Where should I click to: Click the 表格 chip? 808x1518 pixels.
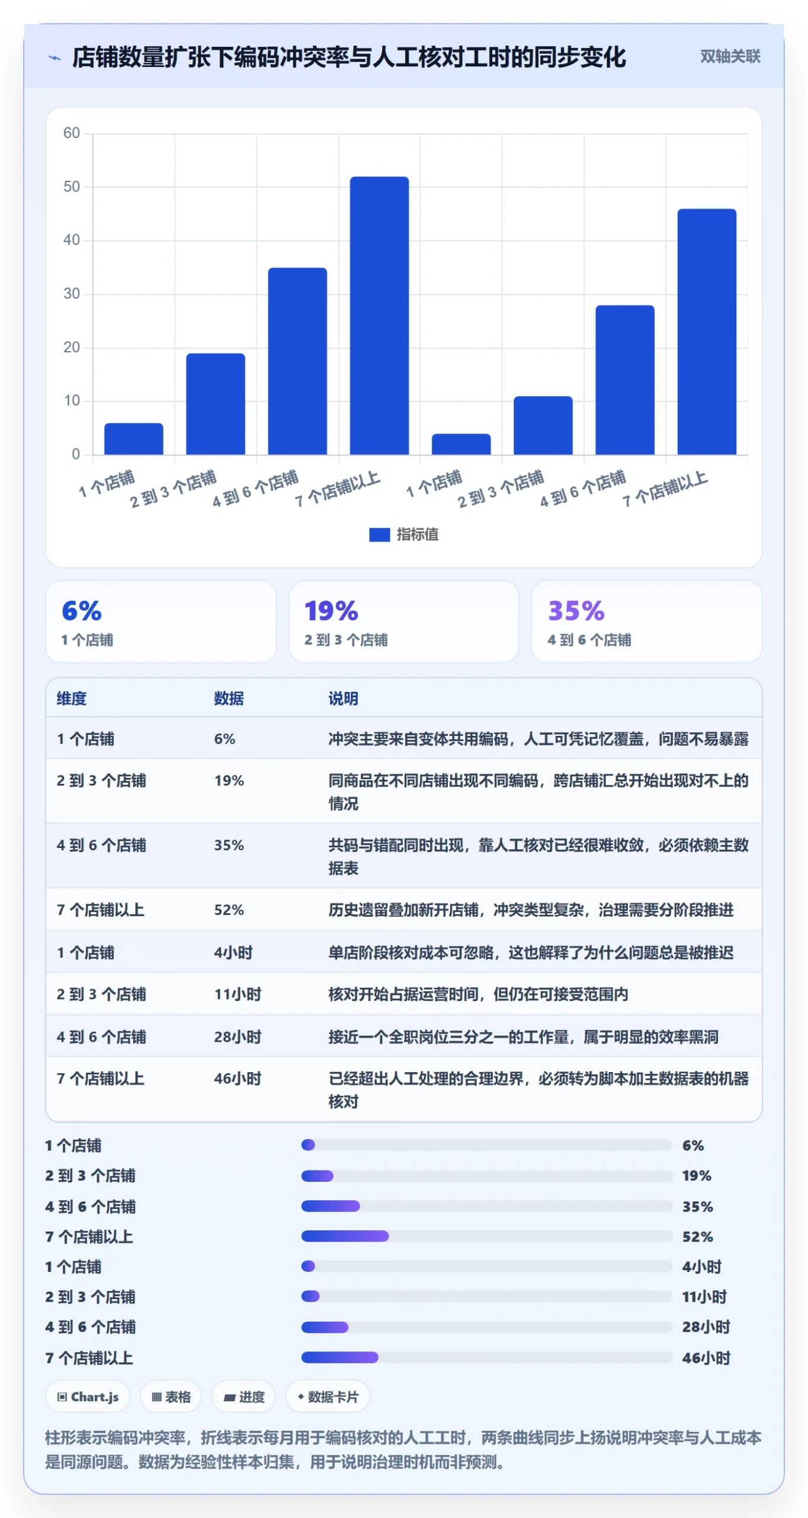click(x=171, y=1396)
